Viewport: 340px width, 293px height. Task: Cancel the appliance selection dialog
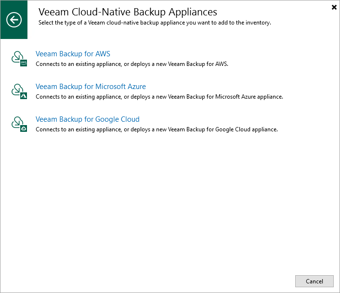(x=314, y=281)
